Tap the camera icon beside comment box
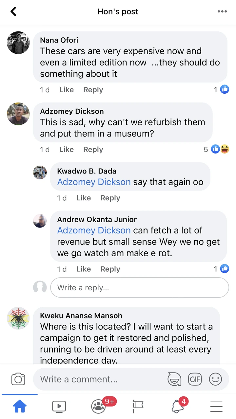Image resolution: width=236 pixels, height=419 pixels. tap(18, 379)
